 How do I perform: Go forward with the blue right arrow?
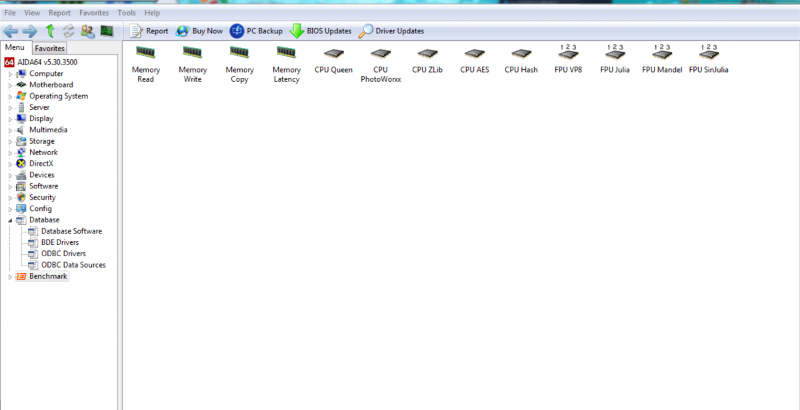pos(29,31)
